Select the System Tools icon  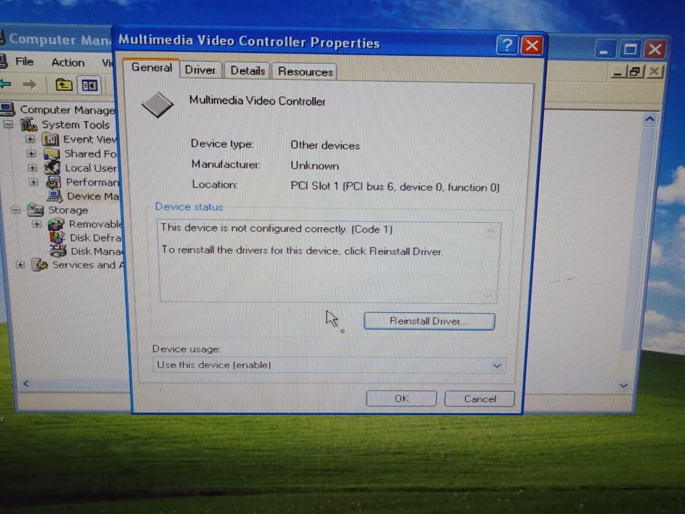[x=29, y=125]
